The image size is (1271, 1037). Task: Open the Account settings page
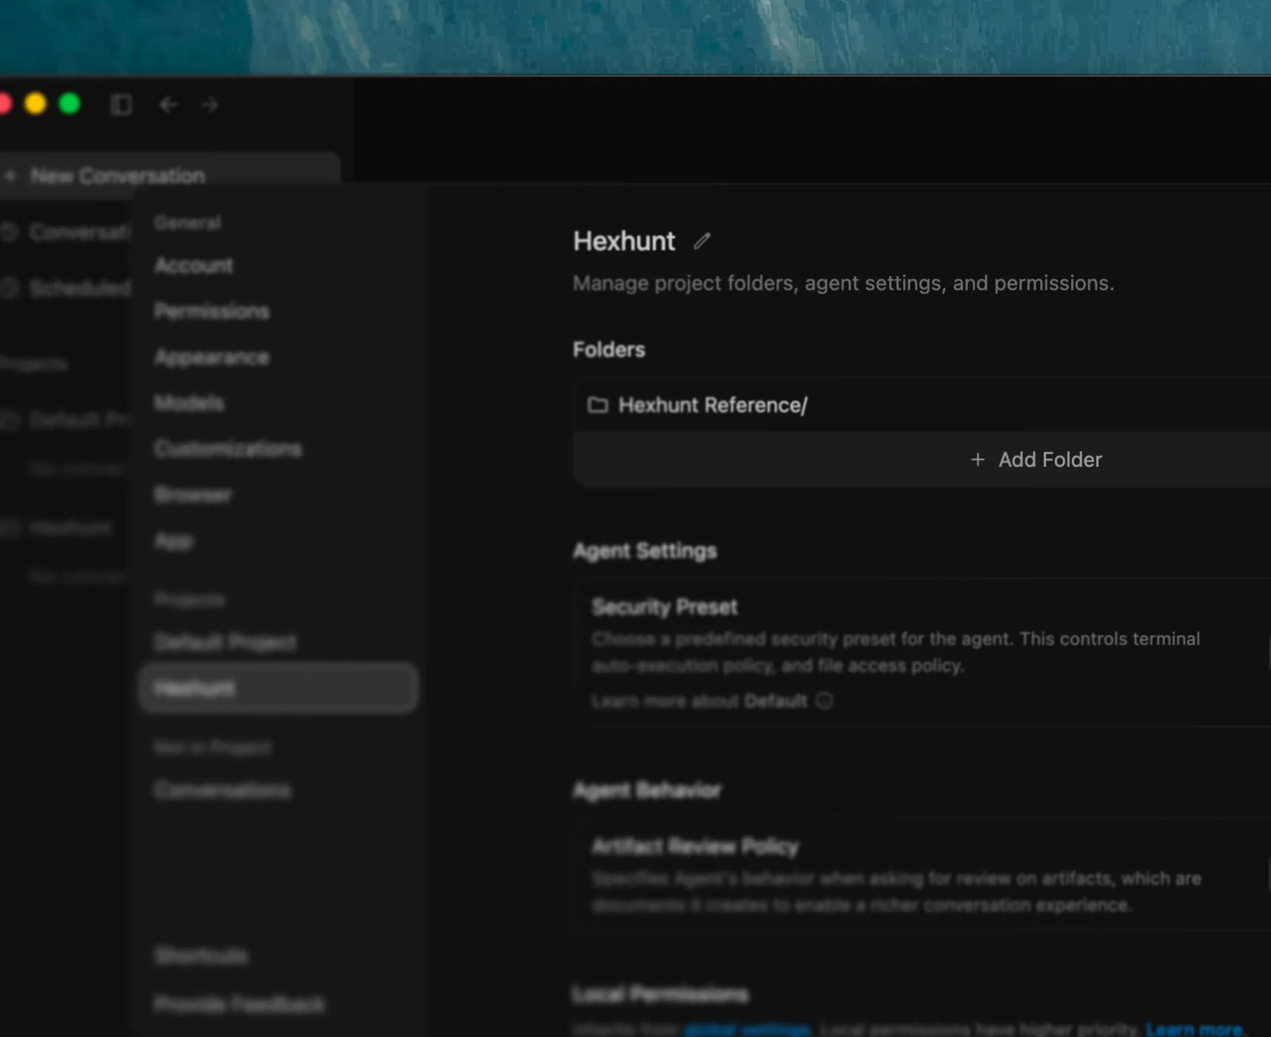pos(194,266)
